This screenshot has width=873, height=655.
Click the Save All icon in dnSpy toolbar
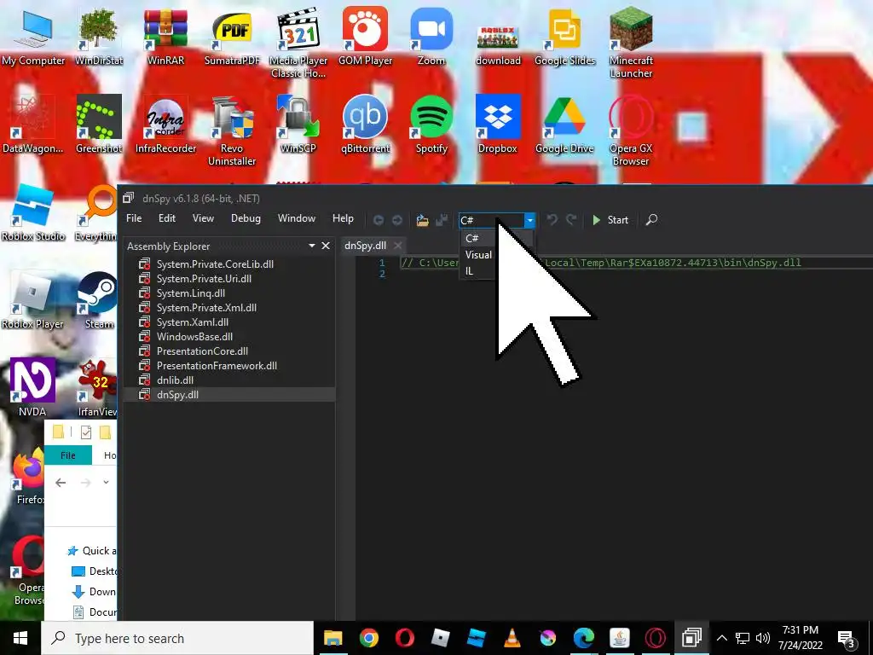(x=442, y=220)
